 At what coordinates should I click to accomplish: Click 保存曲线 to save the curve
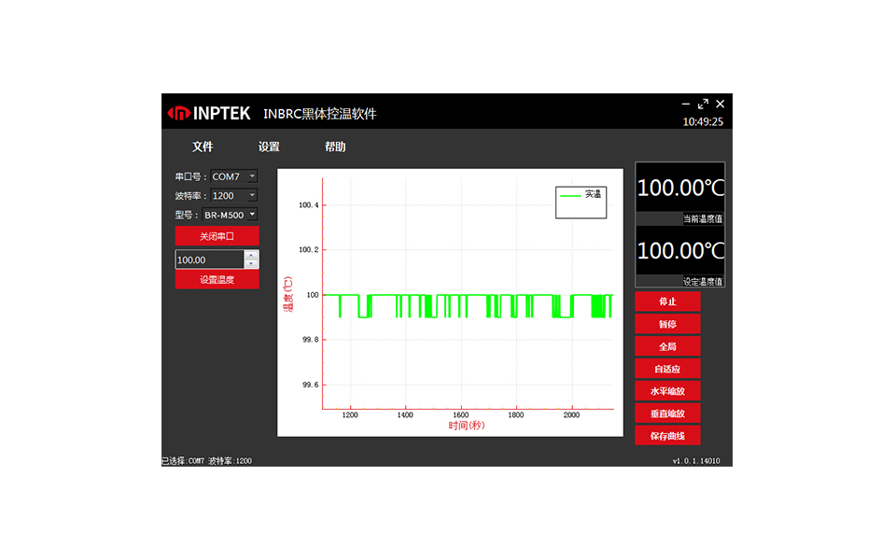click(667, 436)
